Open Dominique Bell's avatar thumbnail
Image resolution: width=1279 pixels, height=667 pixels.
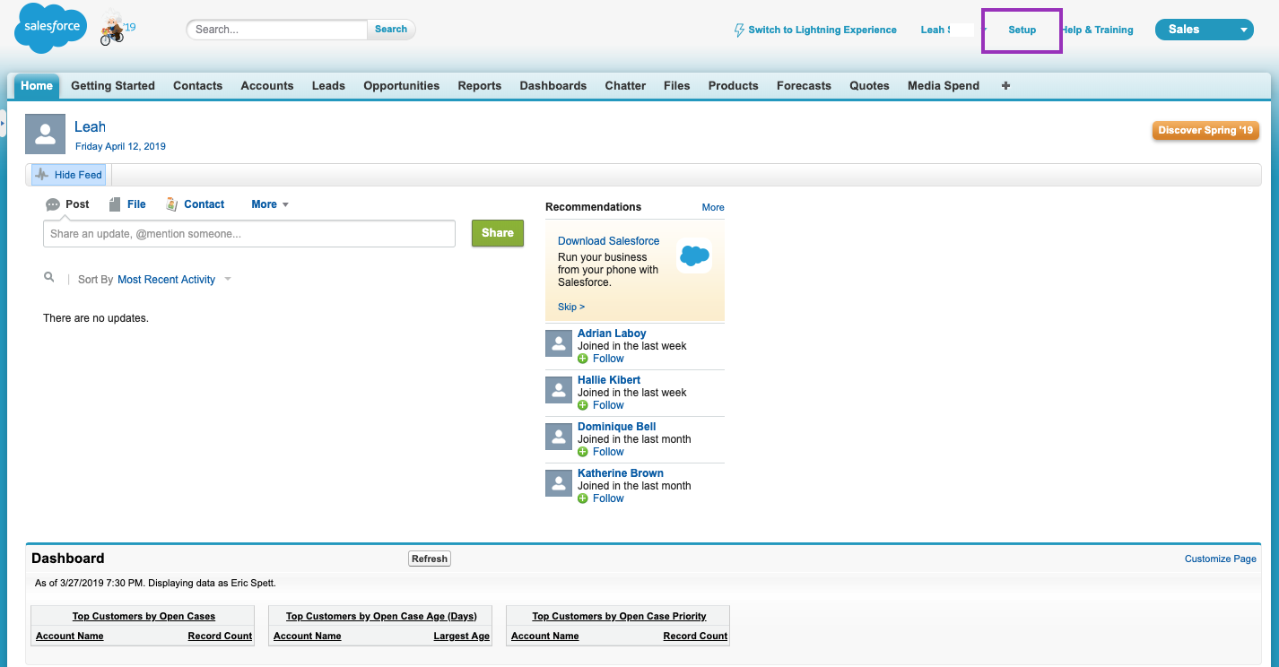[x=559, y=436]
